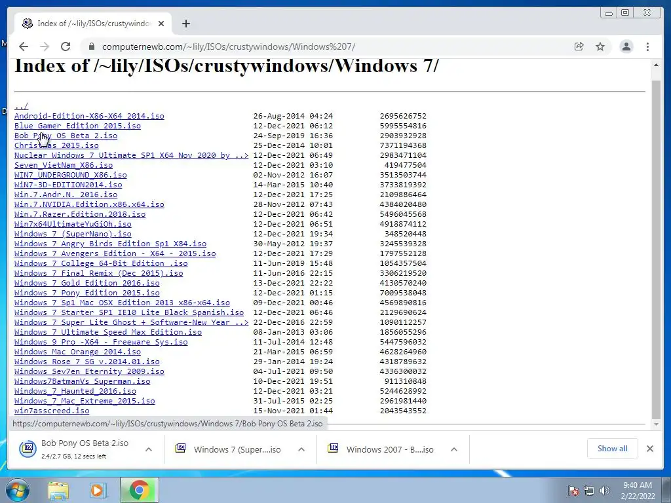Open a new tab with plus button

(x=185, y=24)
